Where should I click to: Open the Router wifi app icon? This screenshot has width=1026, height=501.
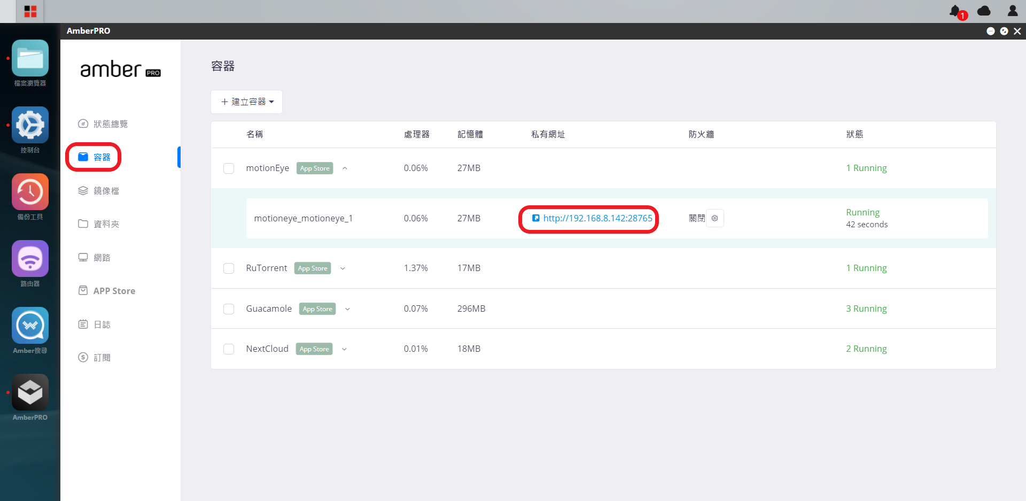(x=30, y=259)
